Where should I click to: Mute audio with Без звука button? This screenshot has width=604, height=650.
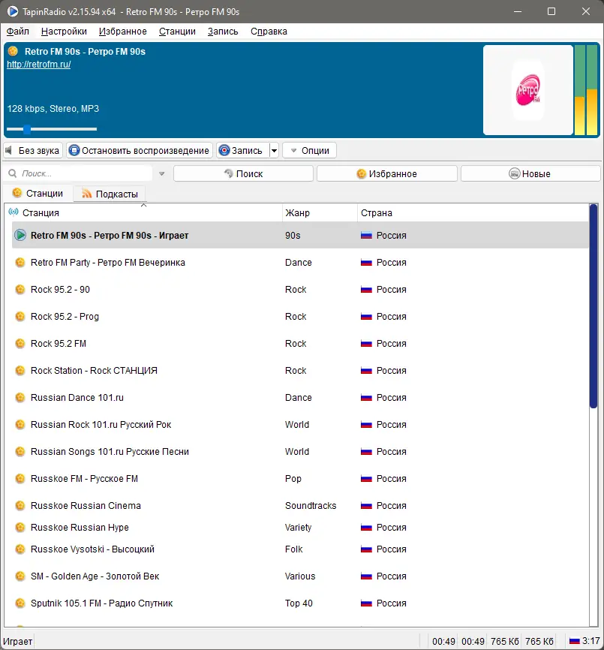pos(33,150)
